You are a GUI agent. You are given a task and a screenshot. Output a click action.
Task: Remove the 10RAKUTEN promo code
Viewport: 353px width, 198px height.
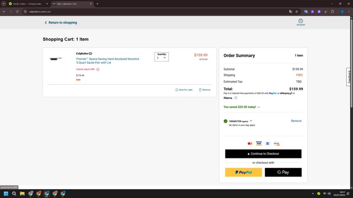(296, 121)
